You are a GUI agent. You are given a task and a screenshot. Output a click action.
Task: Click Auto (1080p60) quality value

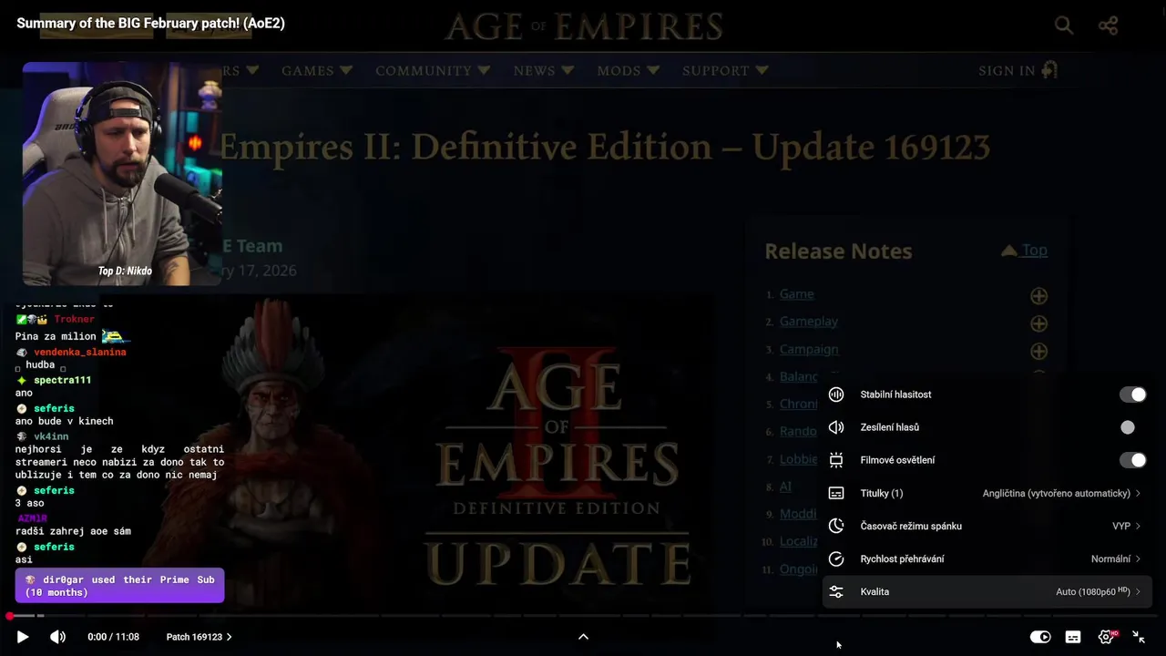(1093, 591)
